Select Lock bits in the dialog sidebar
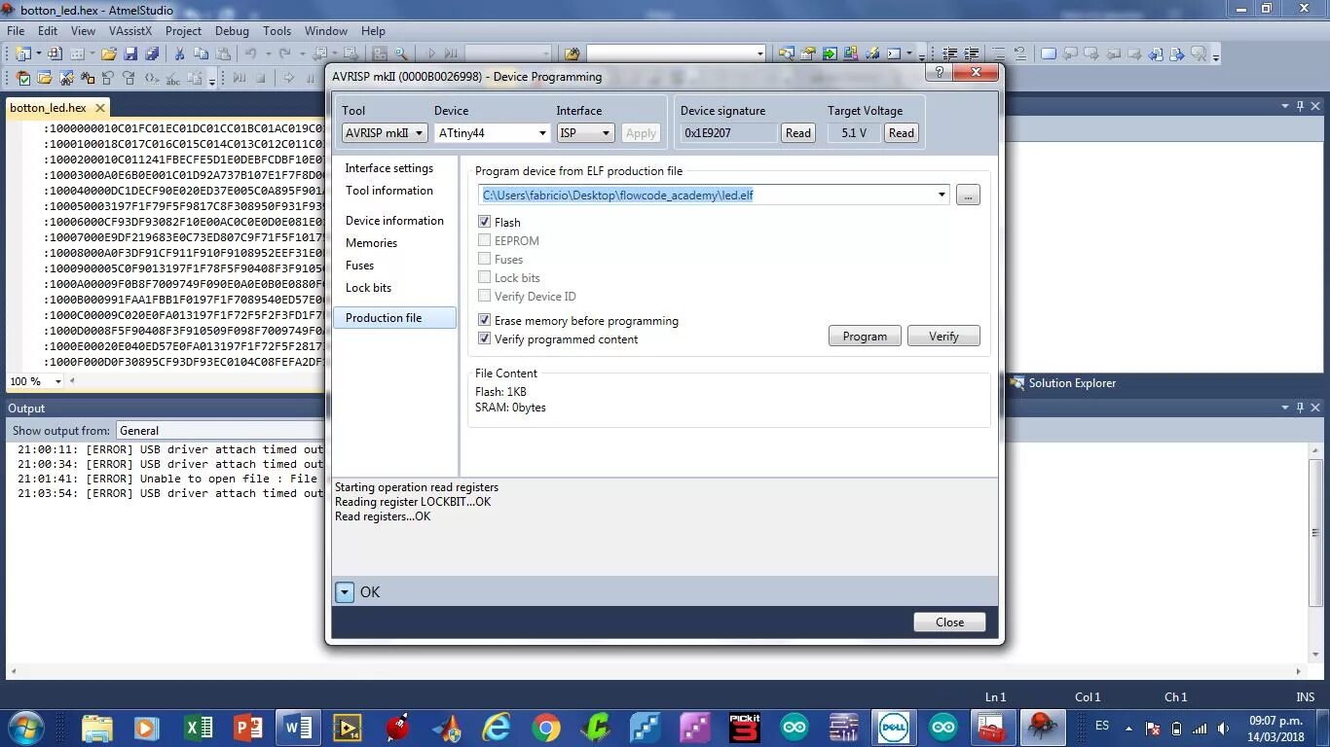Screen dimensions: 1330x747 pos(368,288)
